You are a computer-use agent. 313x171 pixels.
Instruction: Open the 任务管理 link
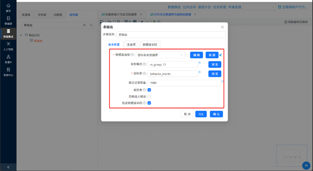(219, 7)
